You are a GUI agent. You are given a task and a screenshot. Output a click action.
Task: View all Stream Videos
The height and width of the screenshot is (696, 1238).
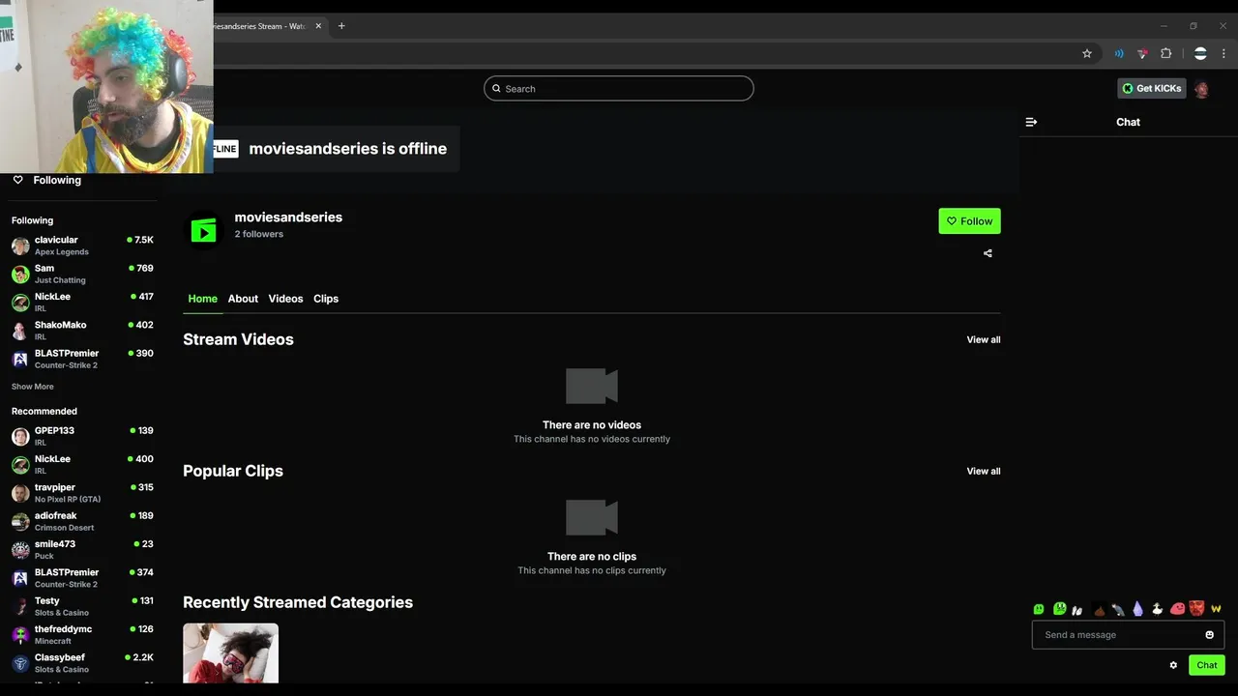pos(984,339)
